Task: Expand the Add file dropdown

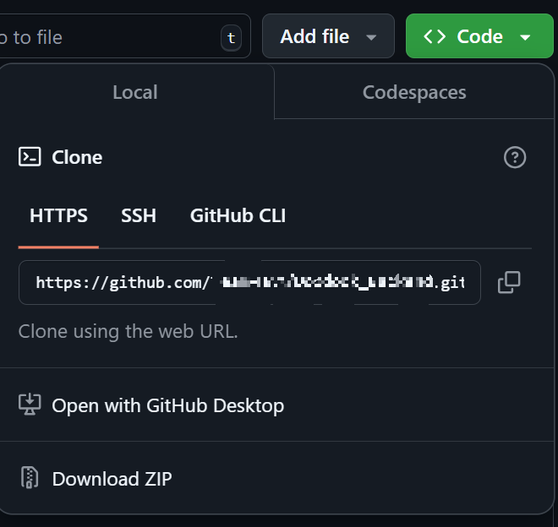Action: (x=328, y=36)
